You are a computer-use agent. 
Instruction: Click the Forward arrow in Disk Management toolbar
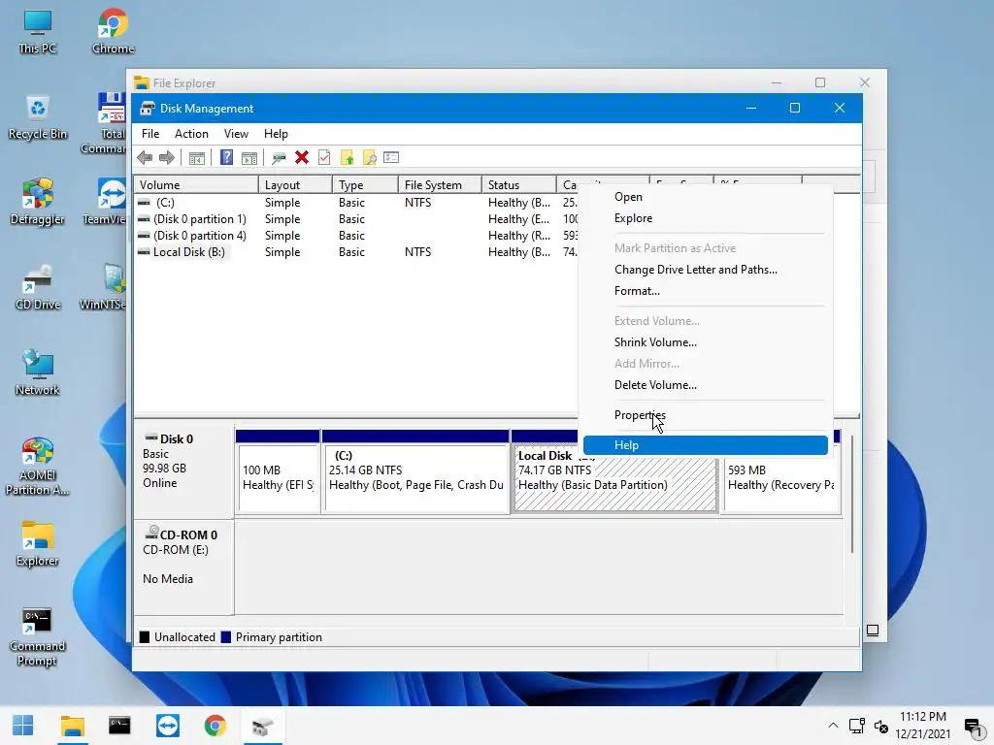coord(167,158)
